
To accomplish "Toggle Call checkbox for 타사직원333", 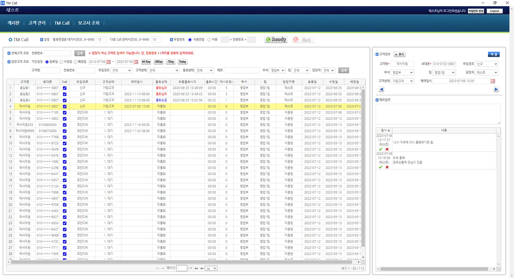I will 64,125.
